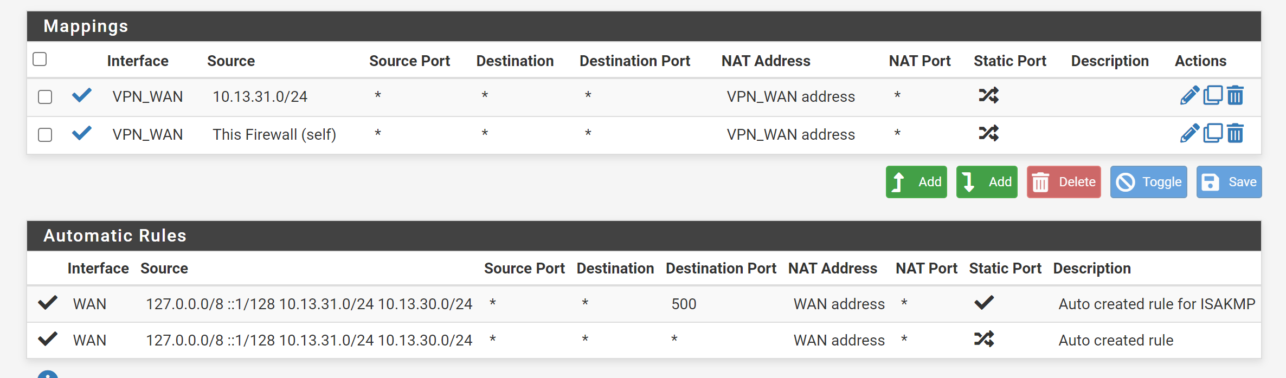Copy the This Firewall (self) mapping
Viewport: 1286px width, 378px height.
1213,133
